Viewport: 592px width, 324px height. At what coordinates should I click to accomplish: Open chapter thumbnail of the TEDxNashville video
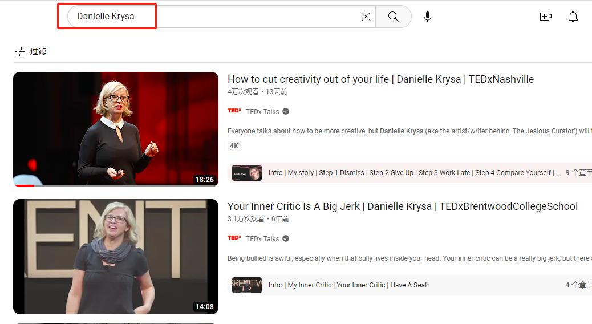(247, 173)
